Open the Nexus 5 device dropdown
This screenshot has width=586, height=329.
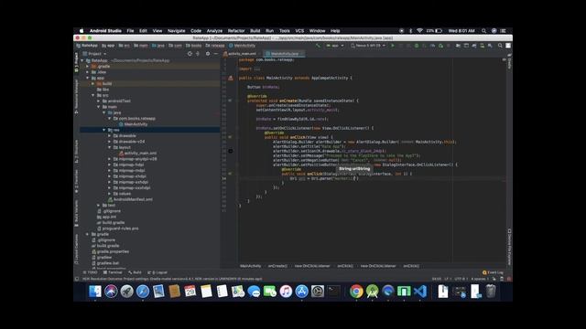coord(368,46)
